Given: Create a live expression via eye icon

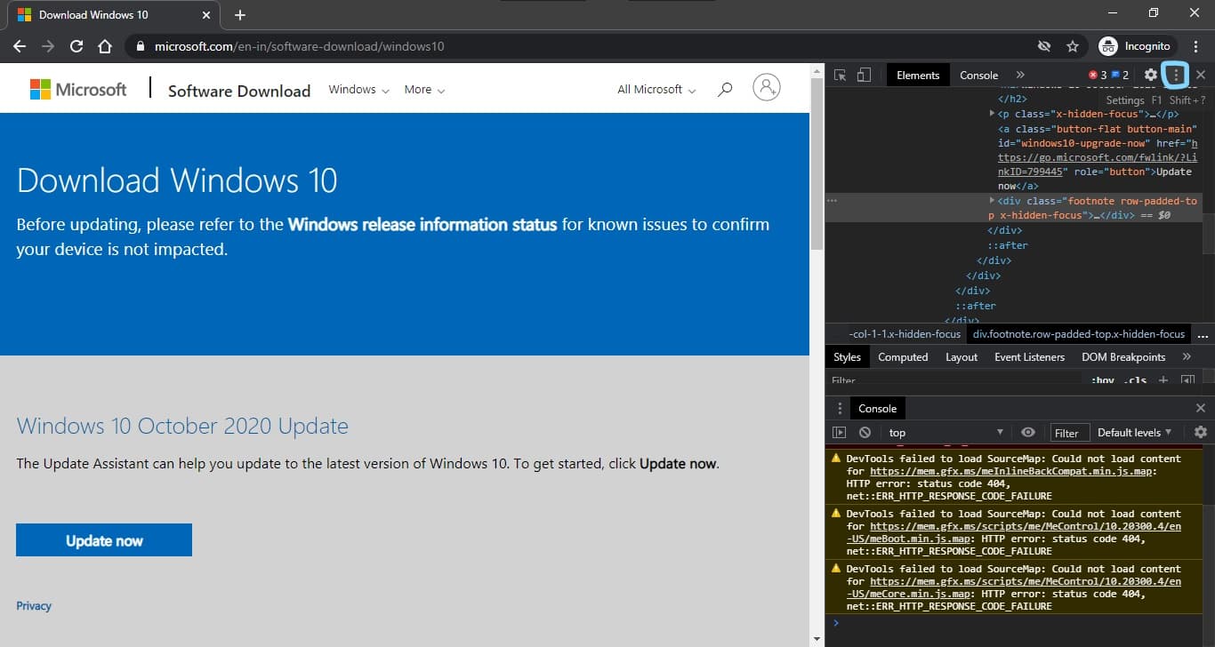Looking at the screenshot, I should tap(1028, 433).
